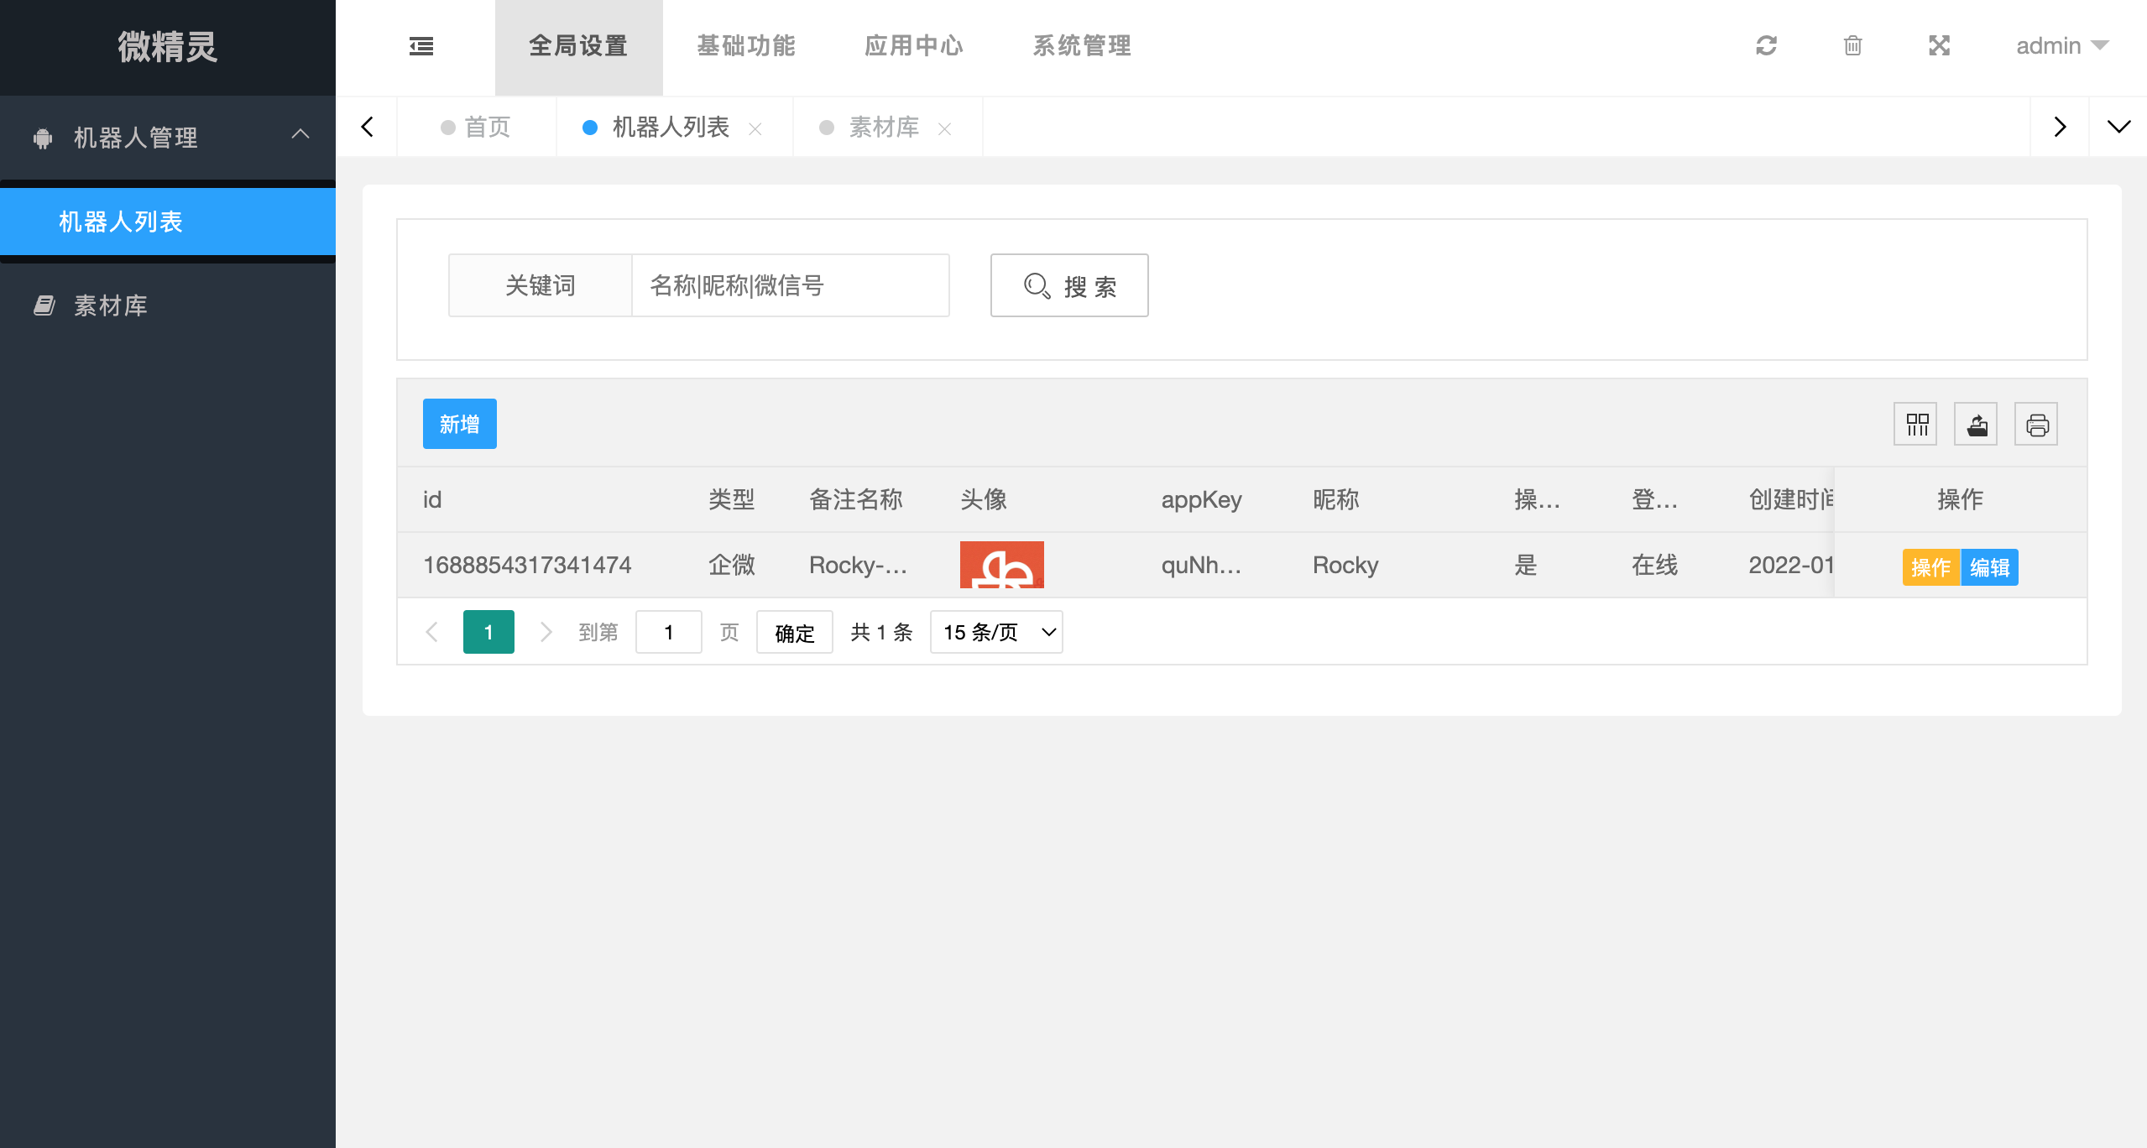The height and width of the screenshot is (1148, 2147).
Task: Click the orange 操作 row button
Action: point(1930,567)
